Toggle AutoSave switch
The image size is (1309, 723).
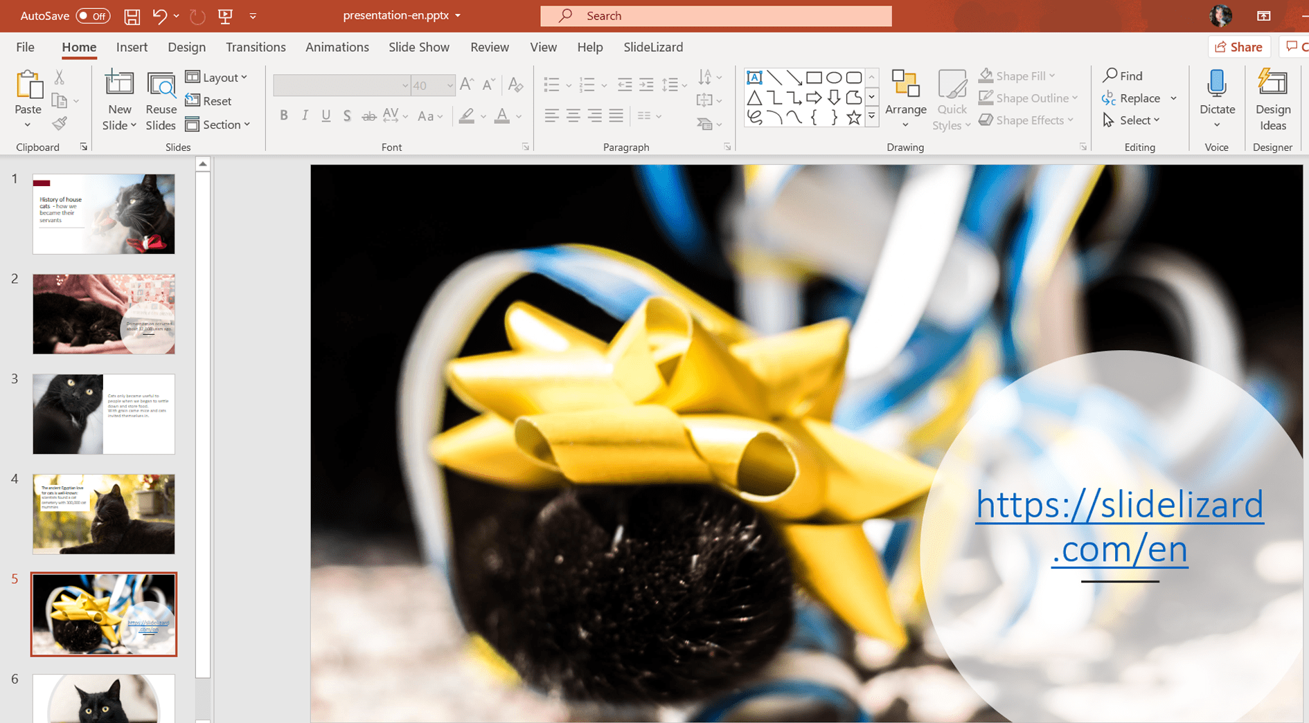coord(93,16)
